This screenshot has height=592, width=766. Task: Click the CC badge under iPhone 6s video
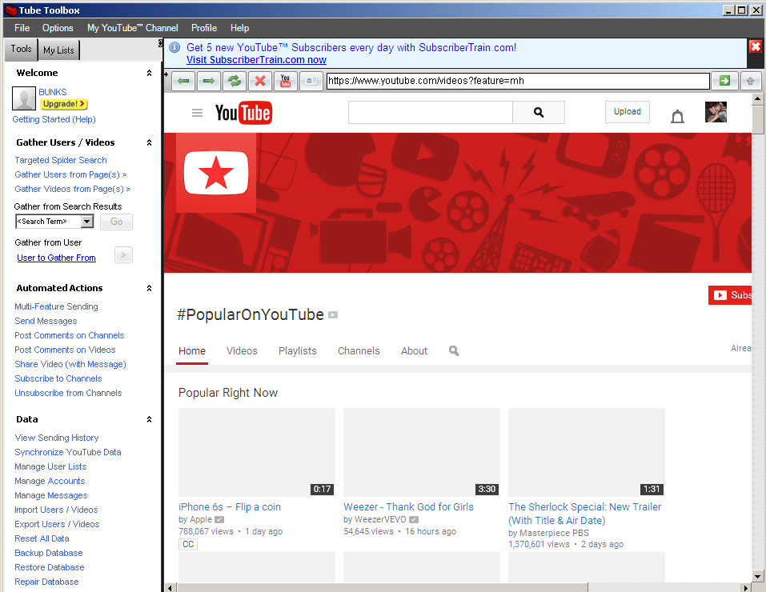tap(188, 544)
